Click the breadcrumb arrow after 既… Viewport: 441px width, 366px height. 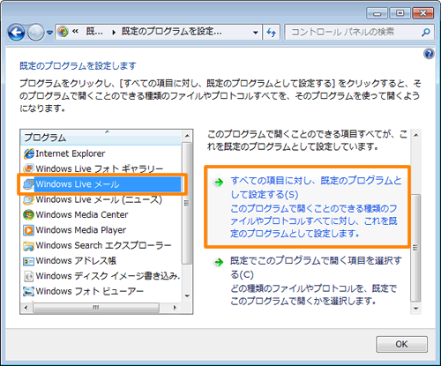coord(114,32)
